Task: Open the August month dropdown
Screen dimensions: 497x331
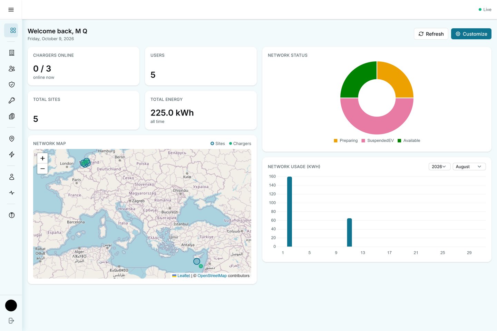Action: (469, 167)
